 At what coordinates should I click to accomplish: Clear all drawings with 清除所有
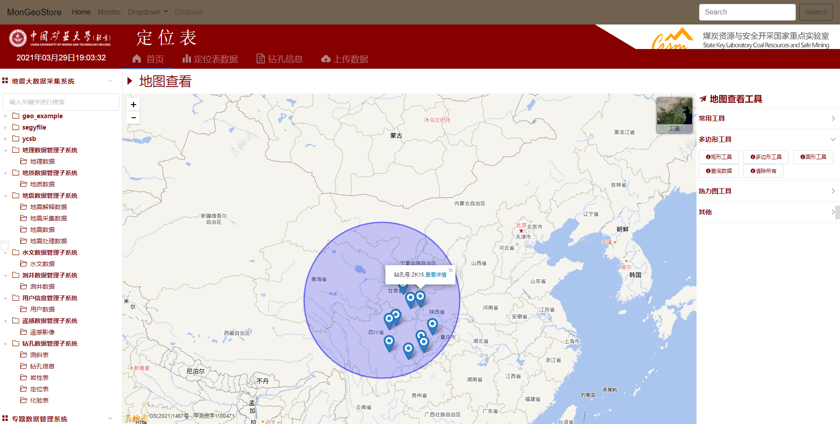763,171
